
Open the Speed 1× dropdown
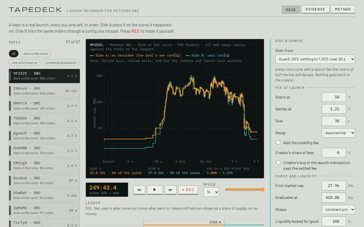click(211, 192)
